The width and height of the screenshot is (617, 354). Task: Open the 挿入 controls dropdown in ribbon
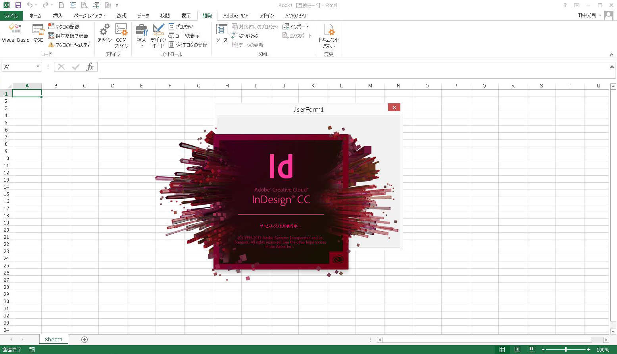pyautogui.click(x=142, y=45)
